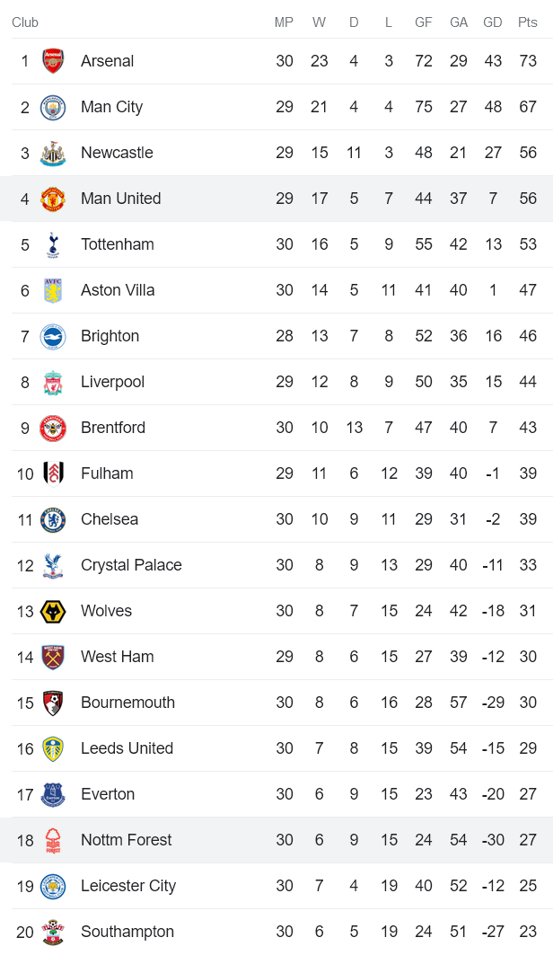Click the Leicester City club crest

[53, 886]
